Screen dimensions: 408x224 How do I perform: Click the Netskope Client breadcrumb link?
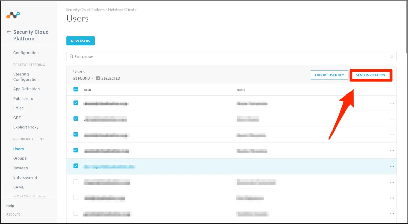click(x=121, y=10)
